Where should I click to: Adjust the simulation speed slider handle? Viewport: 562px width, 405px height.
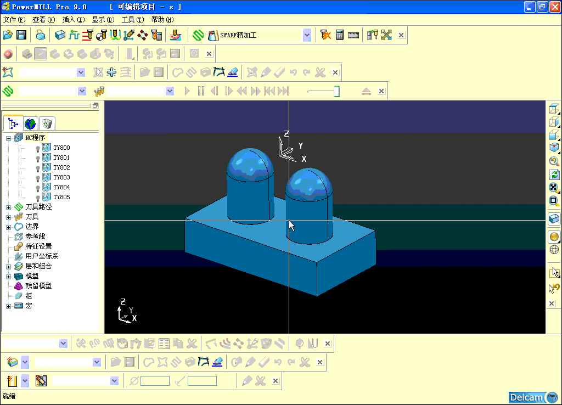[x=336, y=92]
